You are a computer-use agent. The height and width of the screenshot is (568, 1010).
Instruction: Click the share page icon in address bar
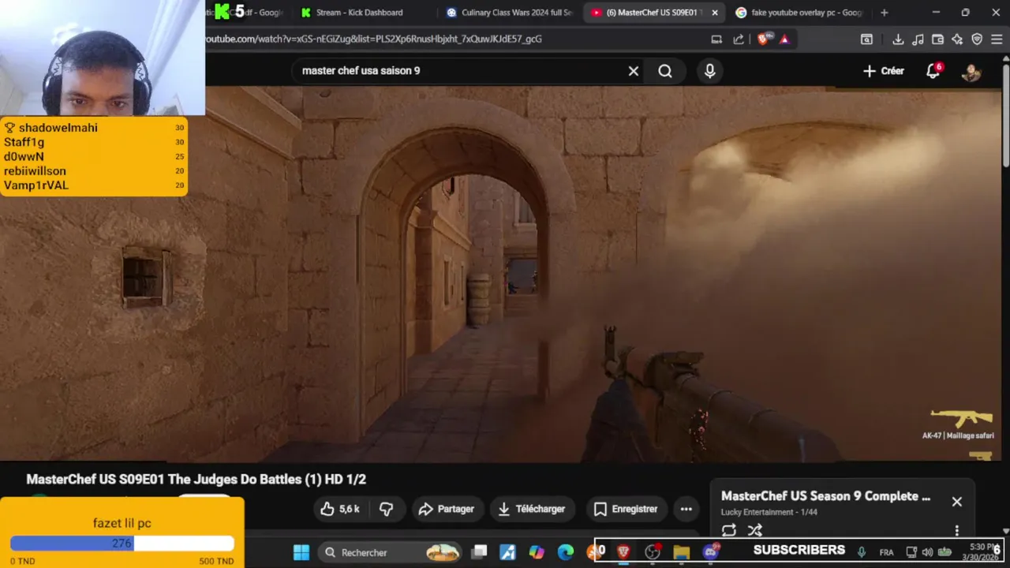click(739, 39)
